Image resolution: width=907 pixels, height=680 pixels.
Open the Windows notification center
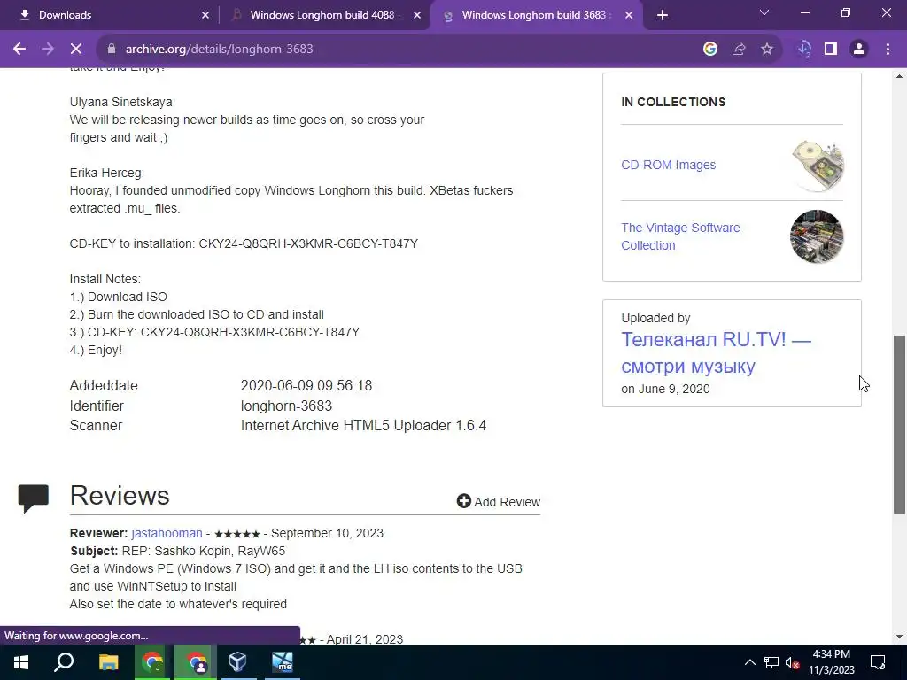878,662
